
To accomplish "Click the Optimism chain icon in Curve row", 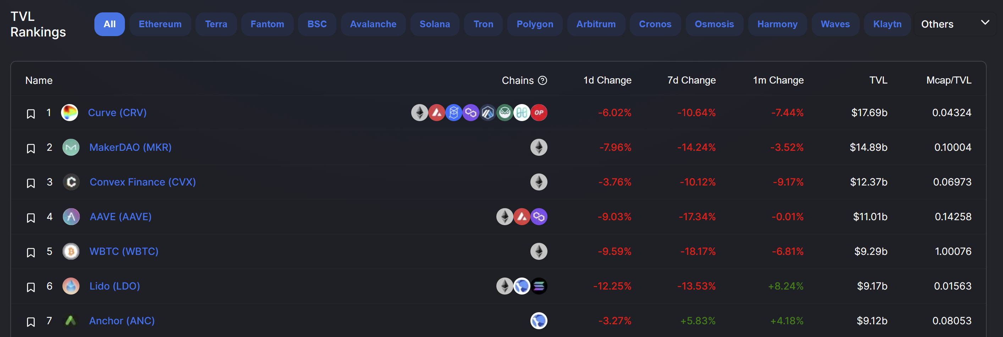I will (539, 113).
